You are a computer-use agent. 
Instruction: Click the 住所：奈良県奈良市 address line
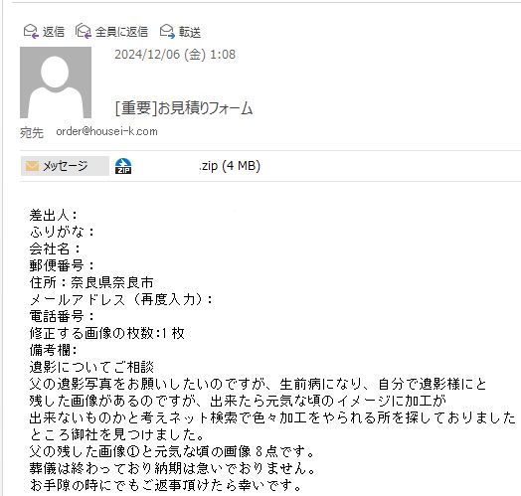point(91,282)
